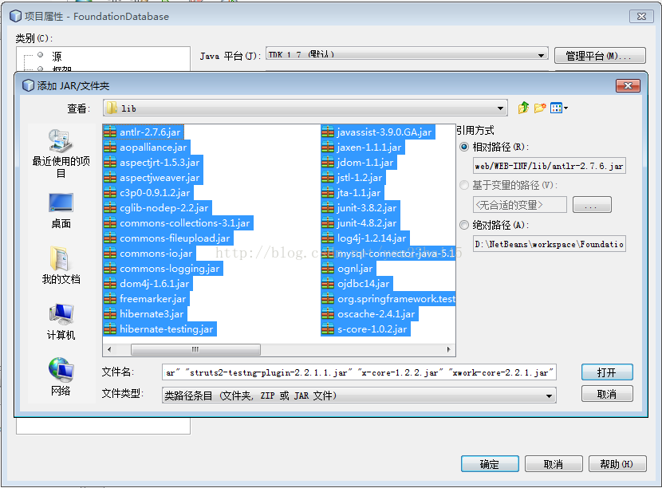
Task: Select hibernate-testing.jar
Action: coord(160,329)
